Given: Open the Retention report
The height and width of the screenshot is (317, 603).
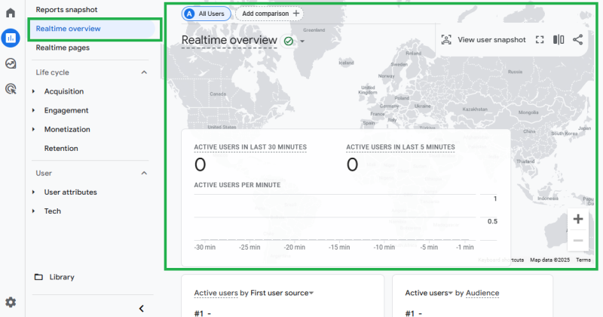Looking at the screenshot, I should pos(61,148).
